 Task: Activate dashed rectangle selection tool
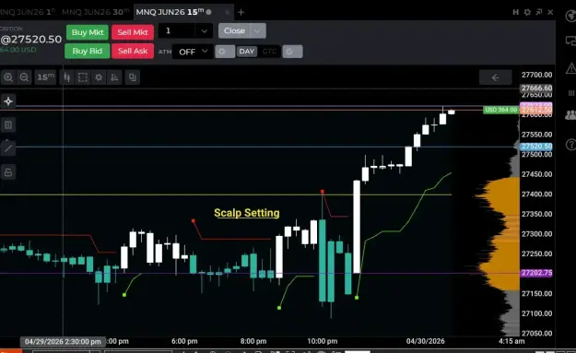coord(83,77)
